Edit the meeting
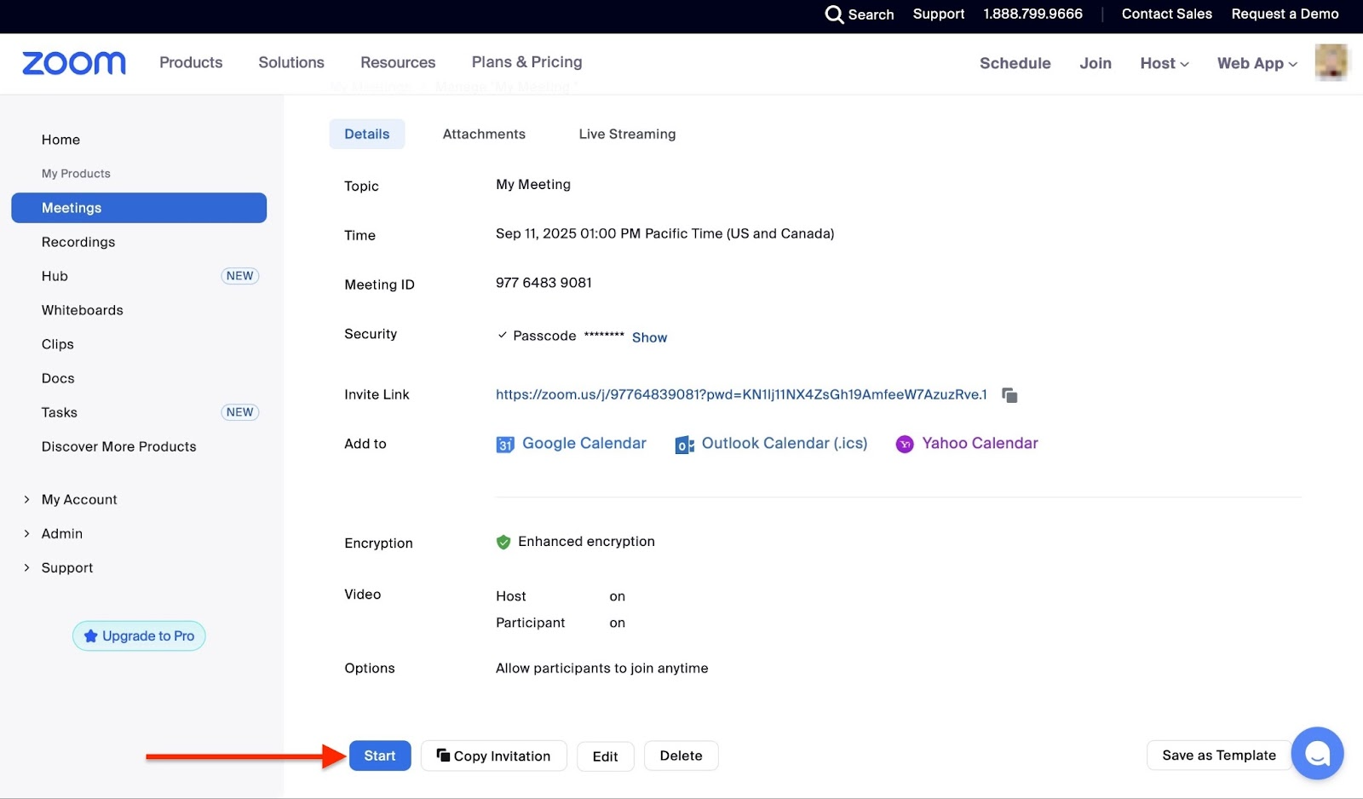The height and width of the screenshot is (799, 1363). [606, 756]
